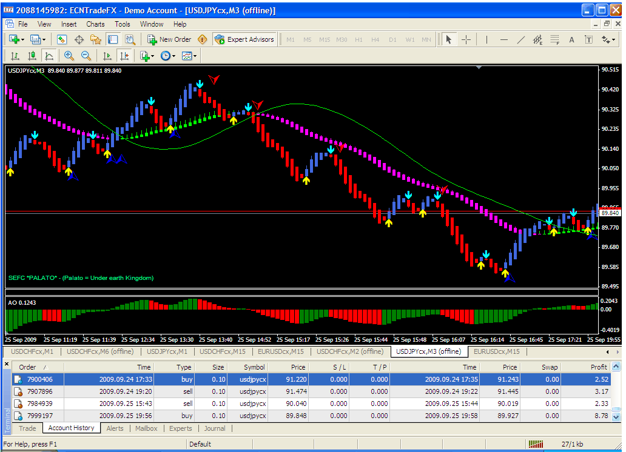Sort by the Order column header
The image size is (626, 452).
pyautogui.click(x=38, y=367)
